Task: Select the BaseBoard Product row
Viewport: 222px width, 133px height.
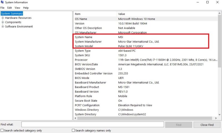Action: (x=146, y=87)
